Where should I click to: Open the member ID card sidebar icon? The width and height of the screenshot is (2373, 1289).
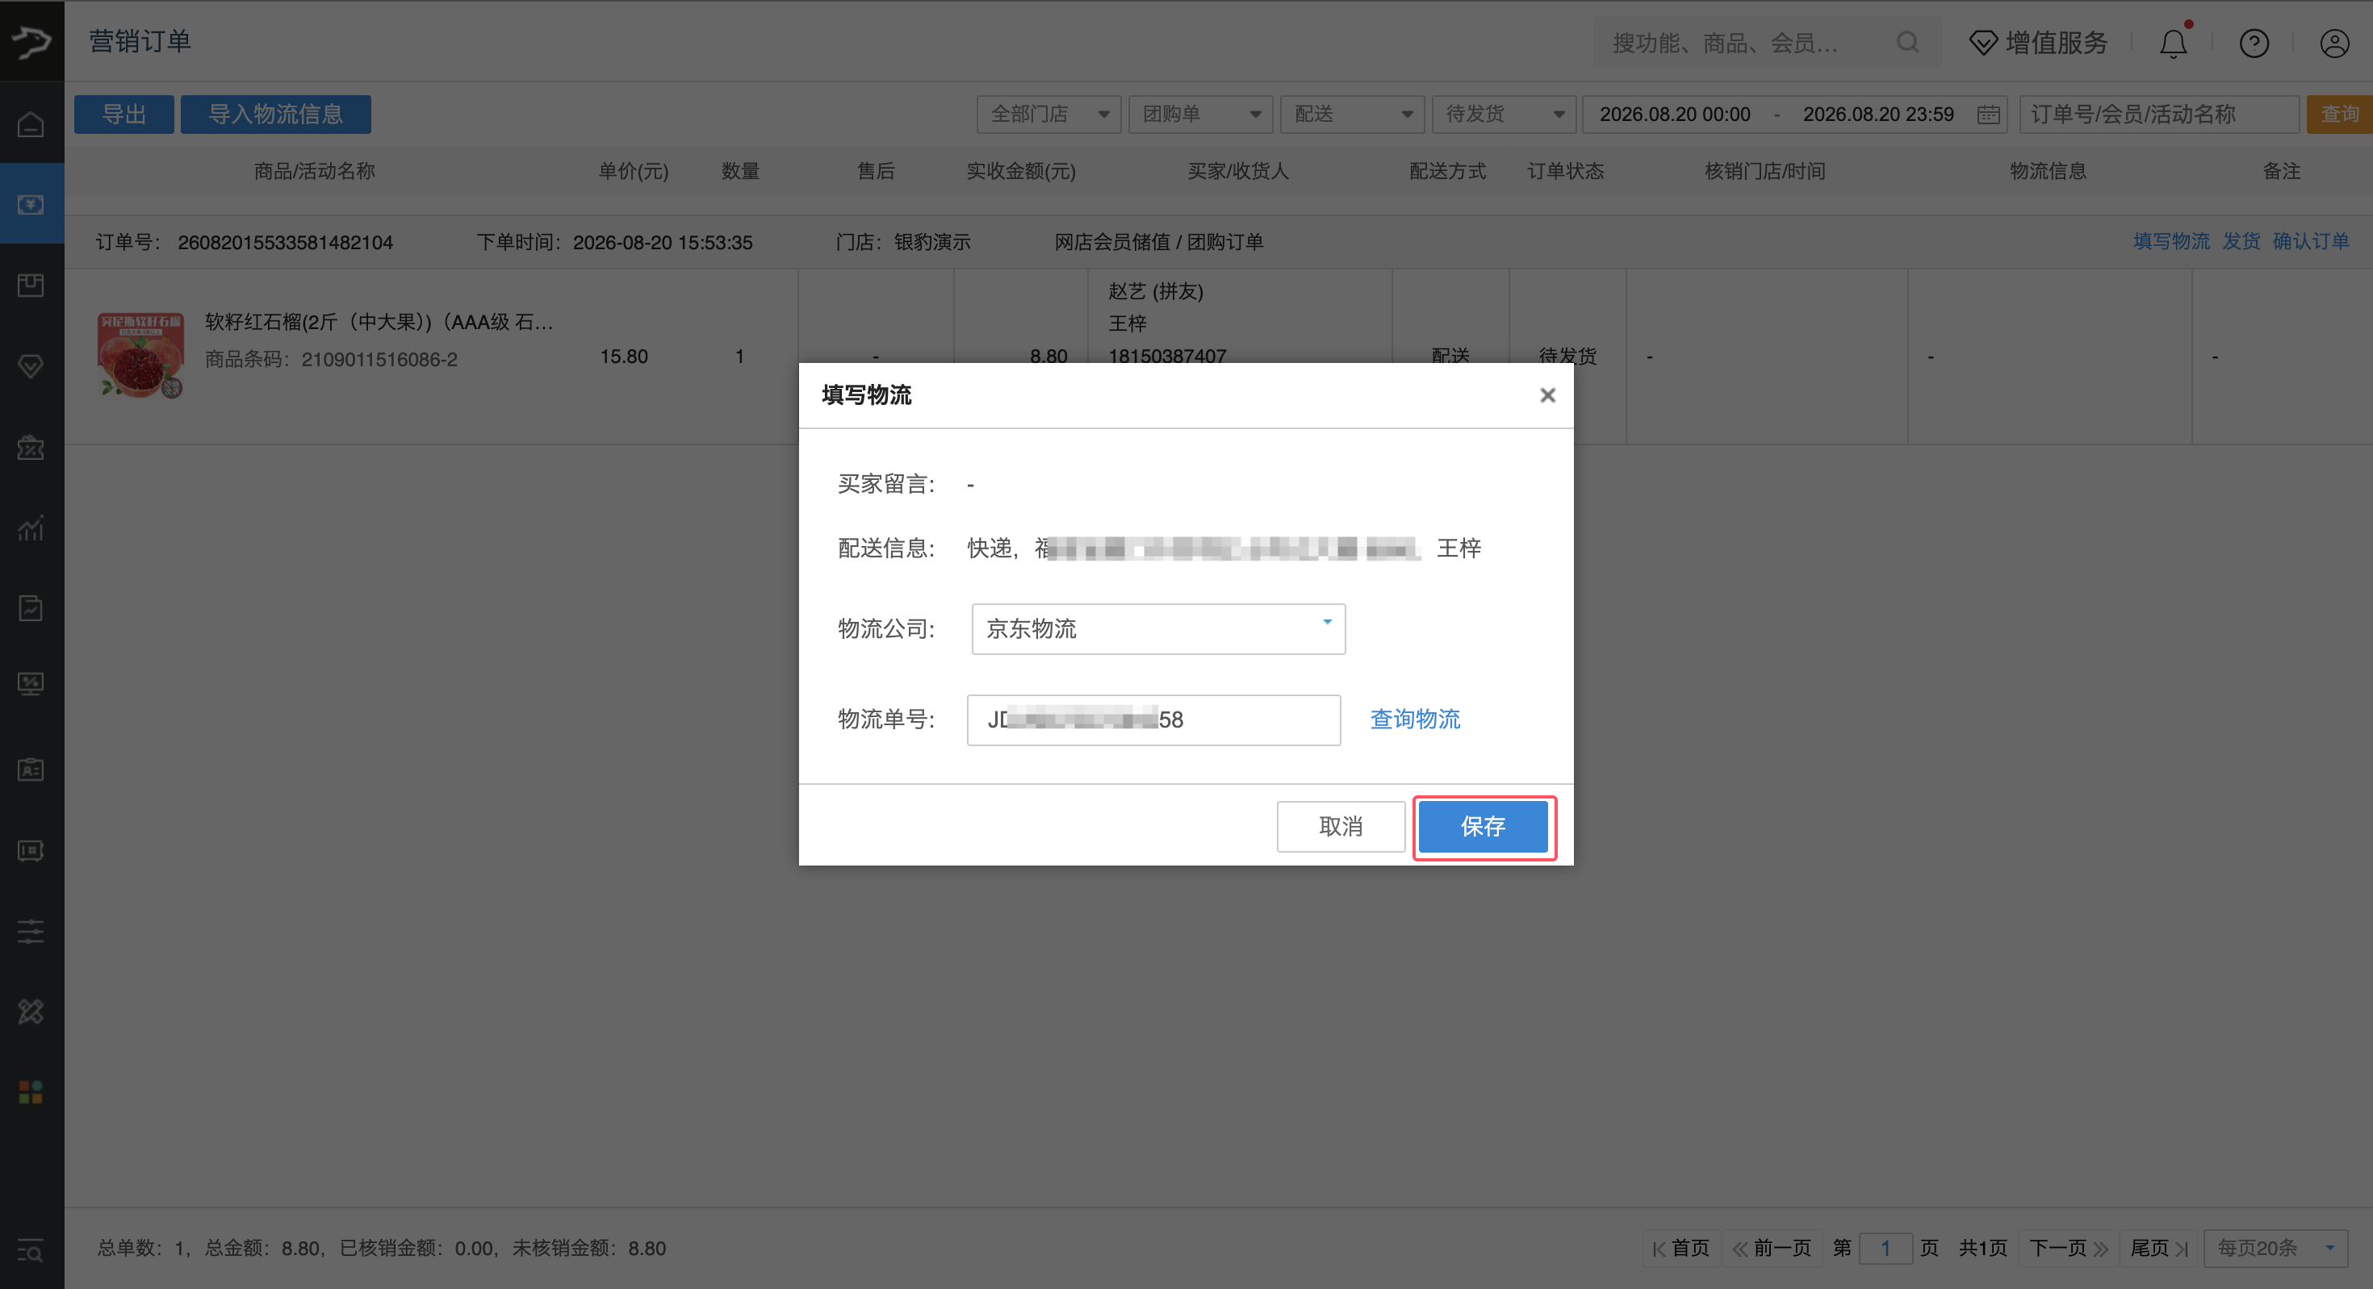point(31,770)
